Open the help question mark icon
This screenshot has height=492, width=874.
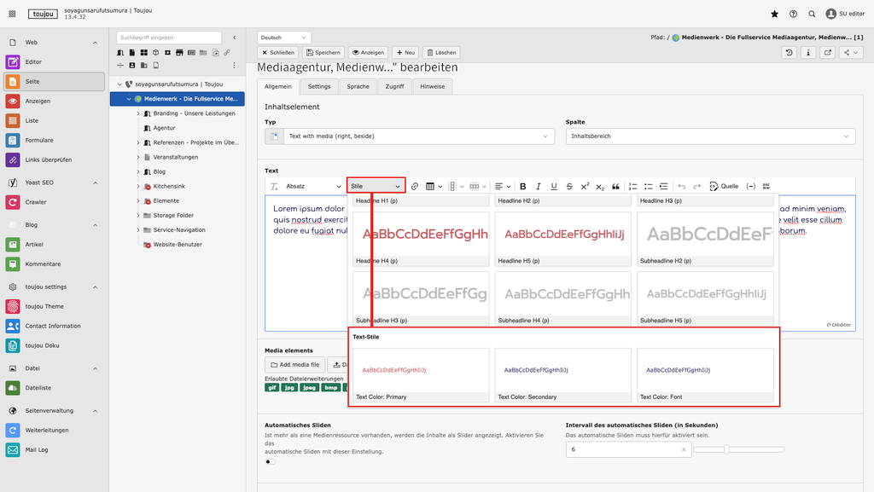click(793, 14)
